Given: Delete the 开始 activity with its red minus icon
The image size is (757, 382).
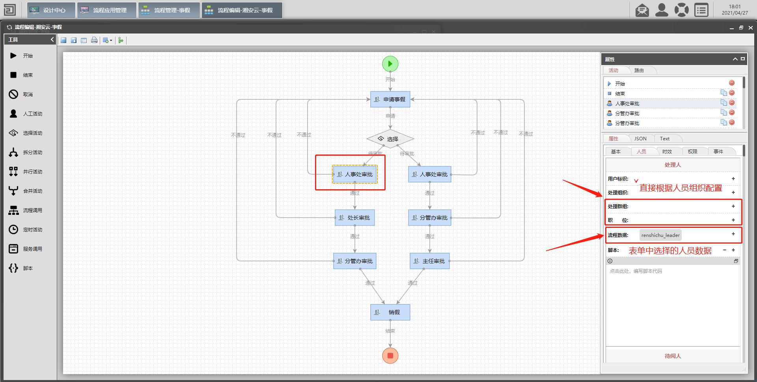Looking at the screenshot, I should [732, 83].
